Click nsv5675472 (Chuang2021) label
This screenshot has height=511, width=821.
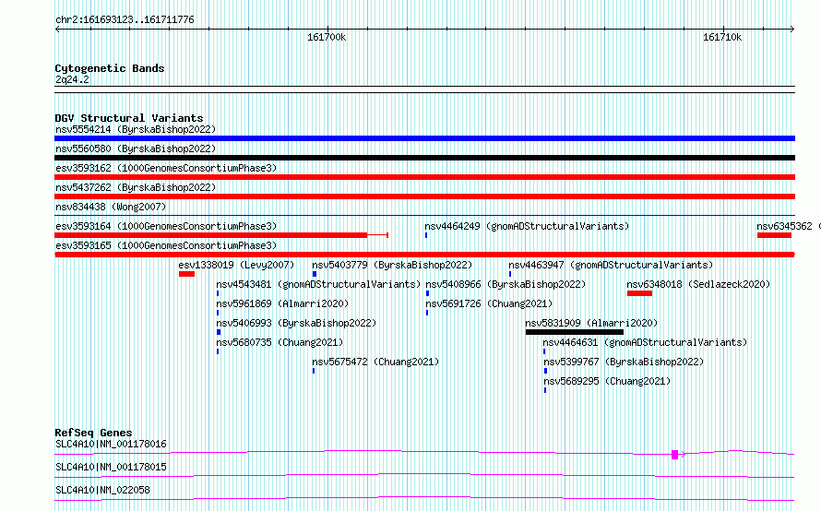pos(375,362)
